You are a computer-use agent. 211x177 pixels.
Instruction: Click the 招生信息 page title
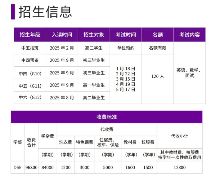pyautogui.click(x=45, y=12)
